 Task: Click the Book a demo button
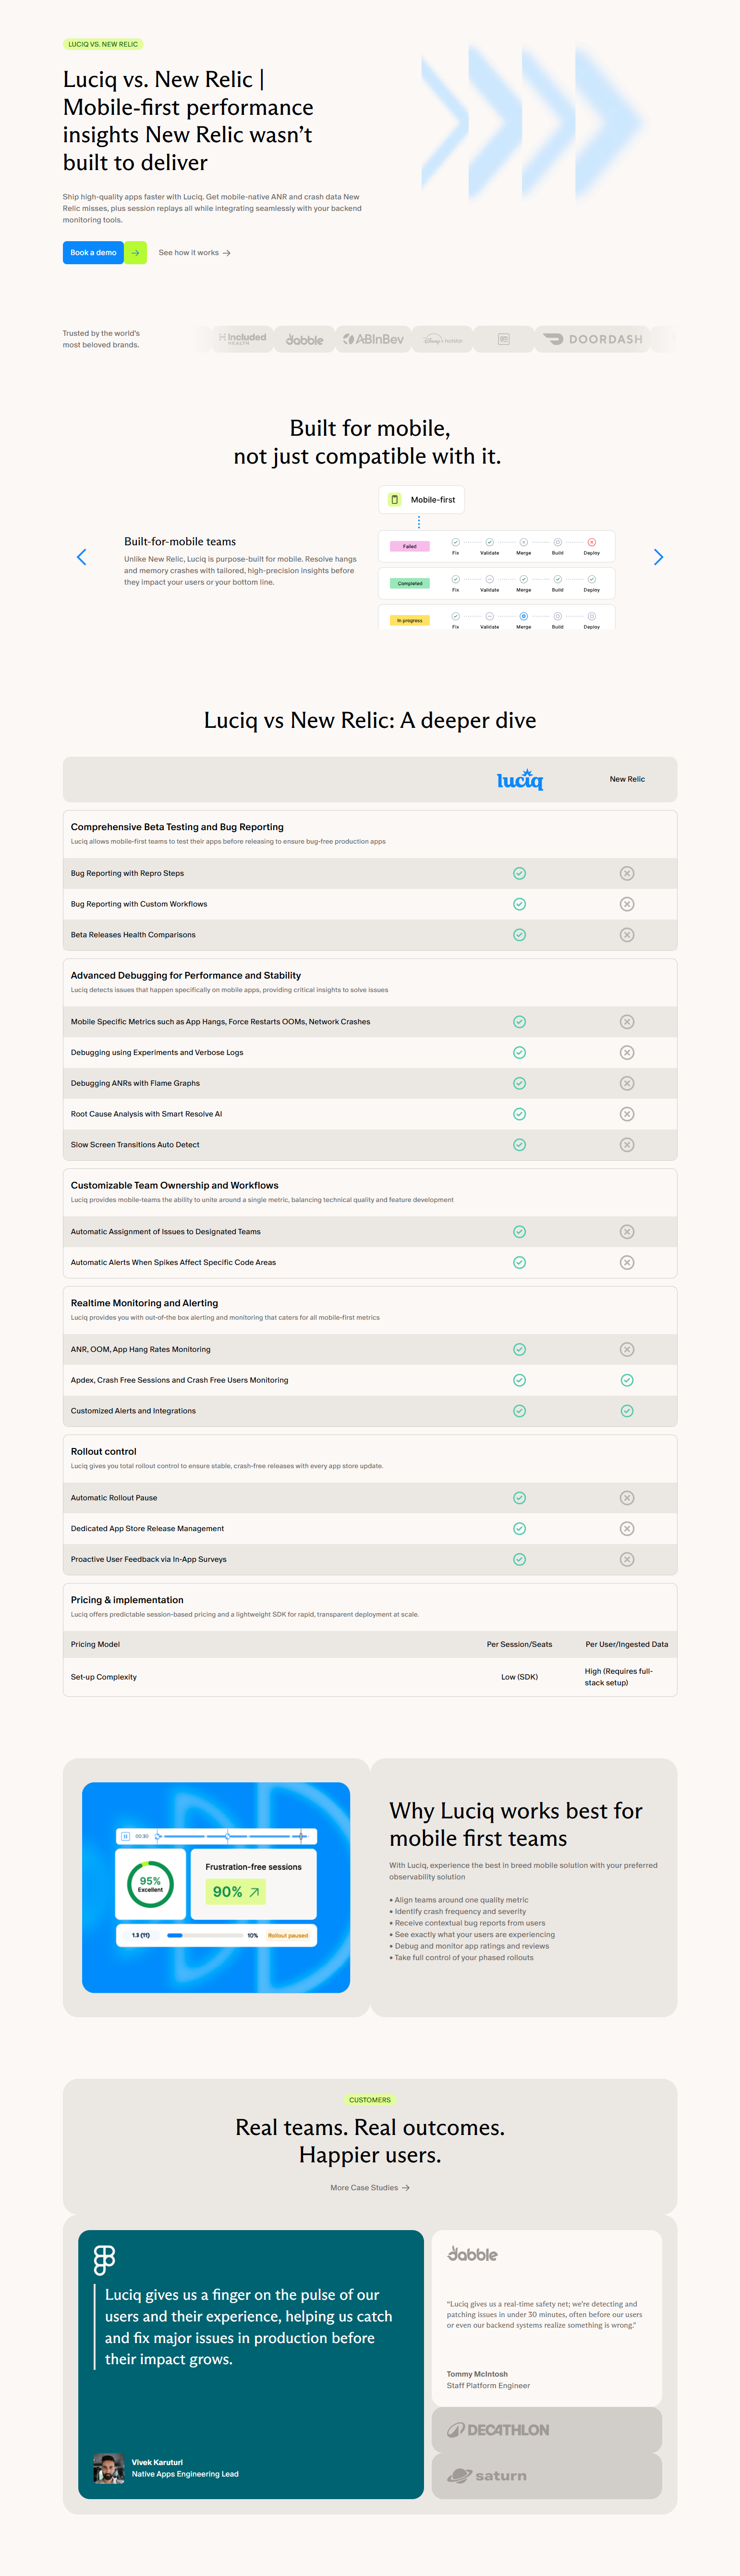click(93, 253)
